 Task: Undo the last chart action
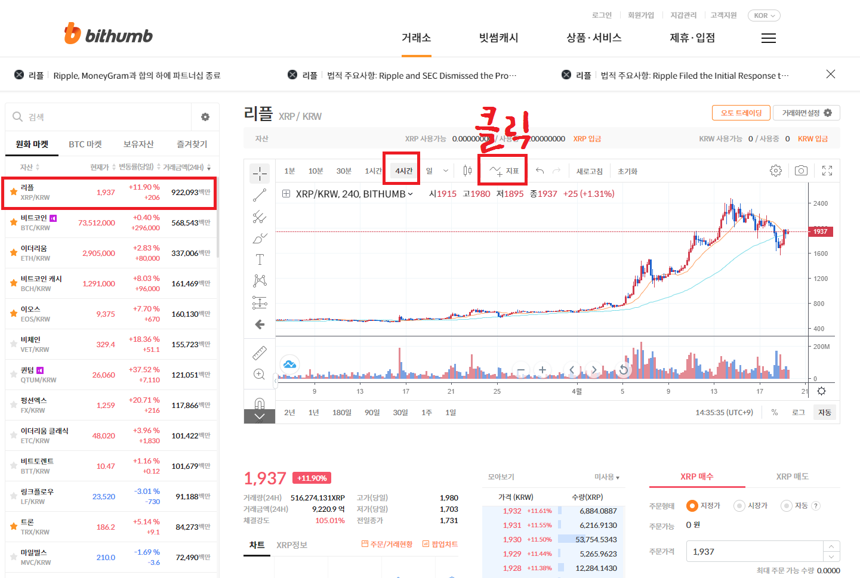[540, 171]
